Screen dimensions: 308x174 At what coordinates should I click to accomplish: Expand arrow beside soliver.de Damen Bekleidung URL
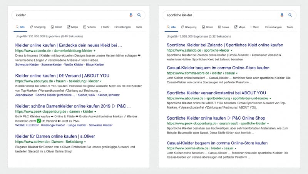(85, 142)
